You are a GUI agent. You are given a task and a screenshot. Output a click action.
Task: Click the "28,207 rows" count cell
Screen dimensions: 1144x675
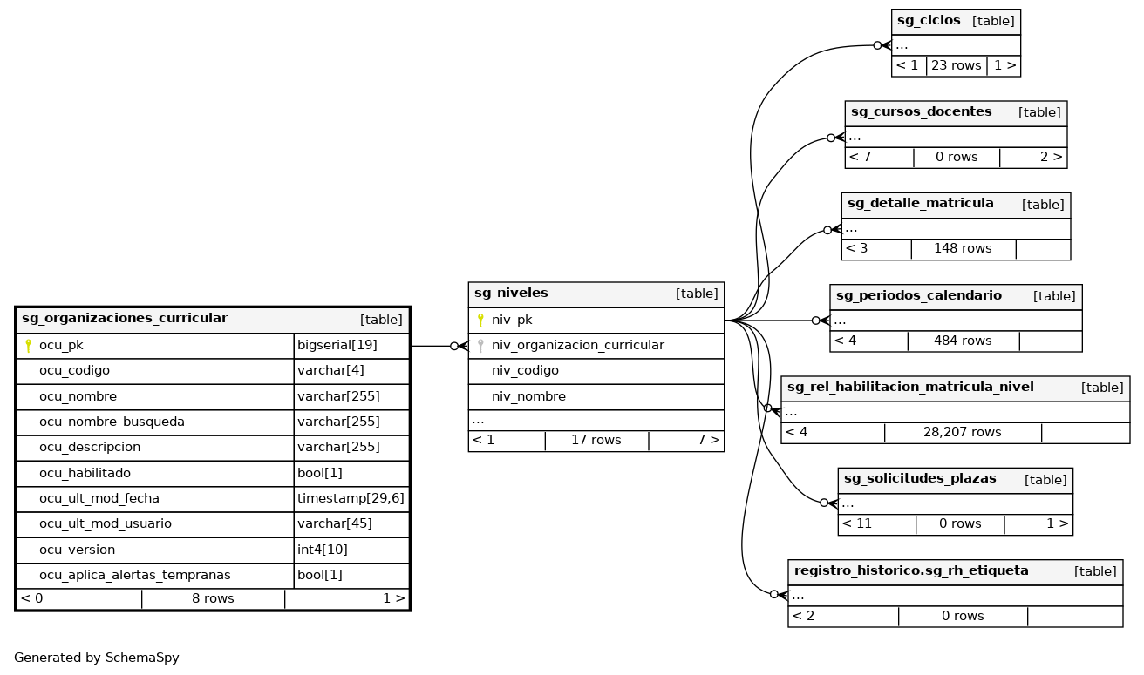[x=962, y=432]
